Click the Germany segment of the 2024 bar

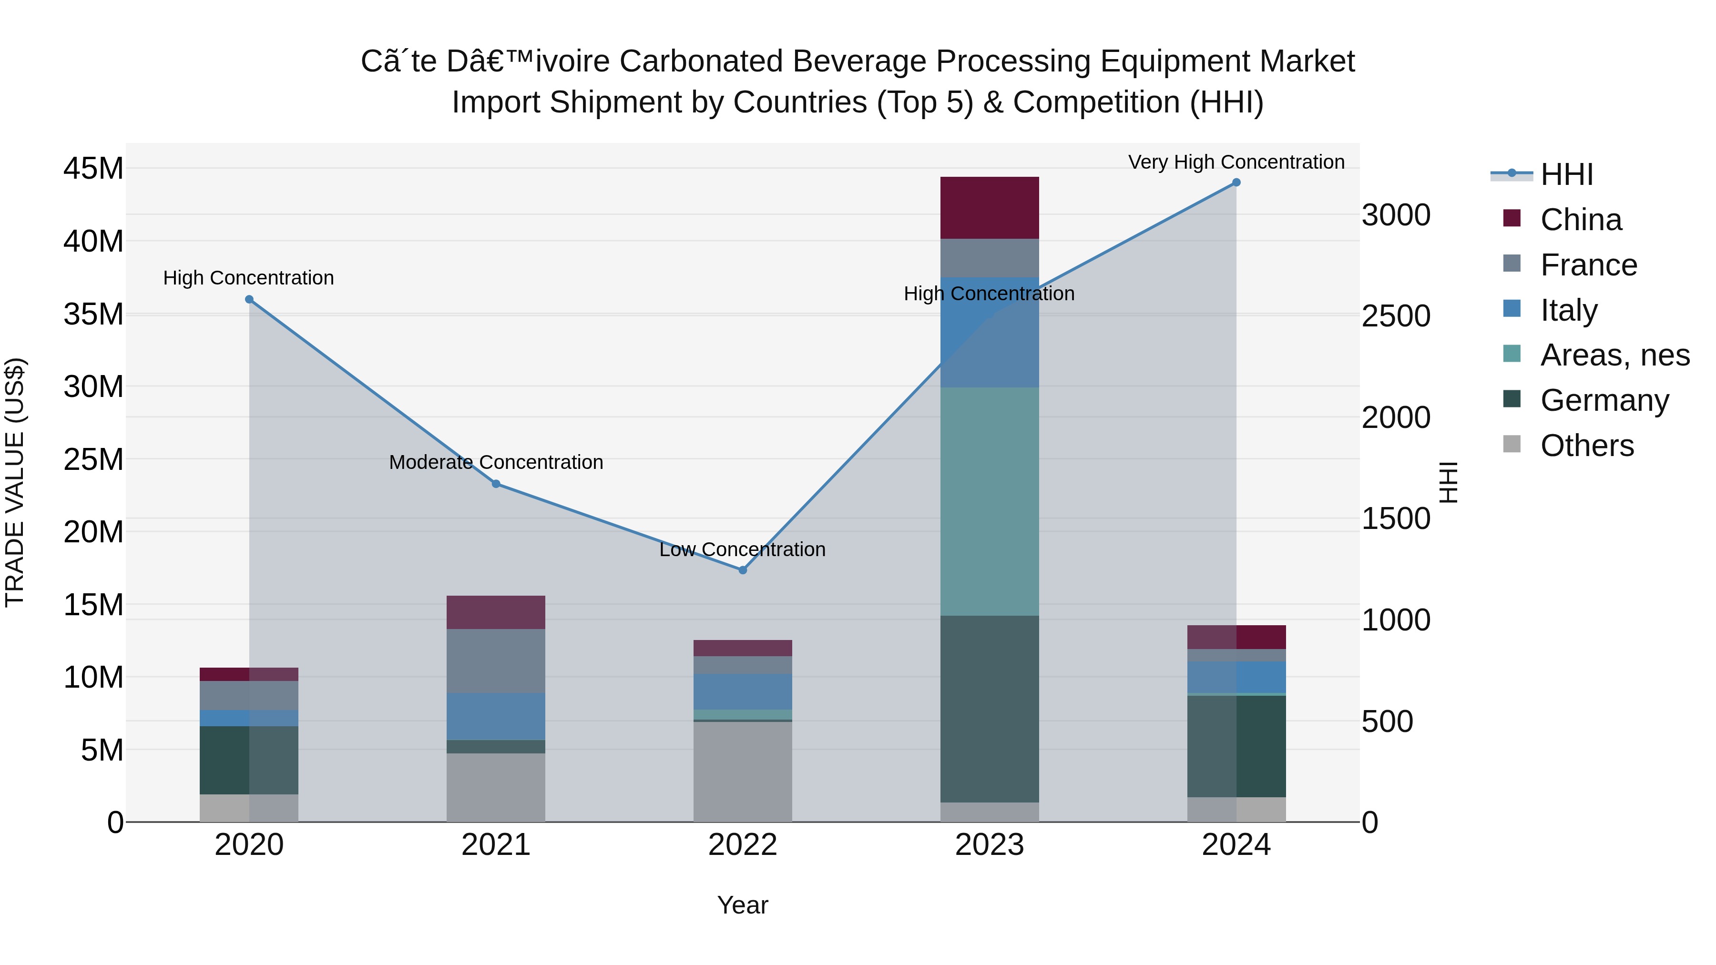click(x=1236, y=747)
